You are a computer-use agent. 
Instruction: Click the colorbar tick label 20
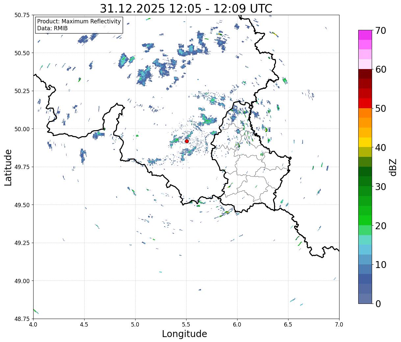(x=381, y=226)
